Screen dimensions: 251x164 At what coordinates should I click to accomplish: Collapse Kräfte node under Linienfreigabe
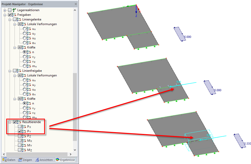click(x=15, y=99)
